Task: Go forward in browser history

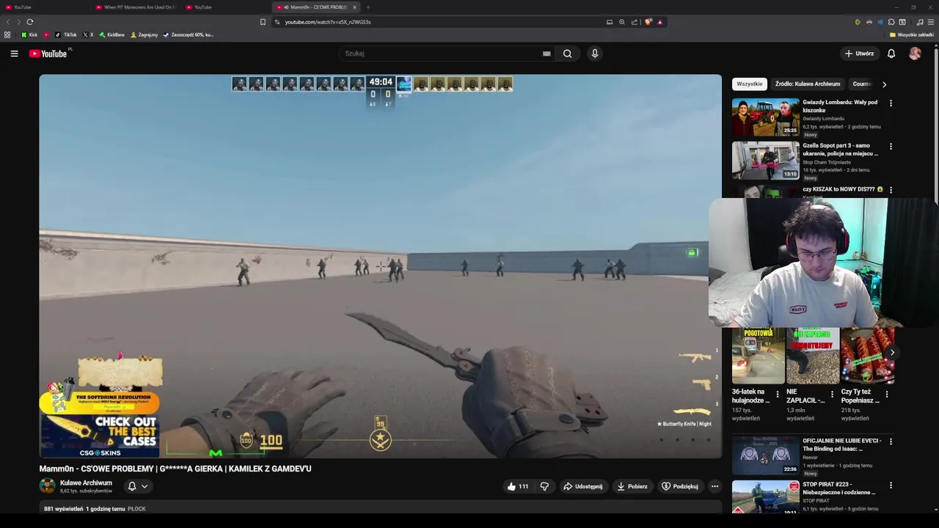Action: click(x=18, y=22)
